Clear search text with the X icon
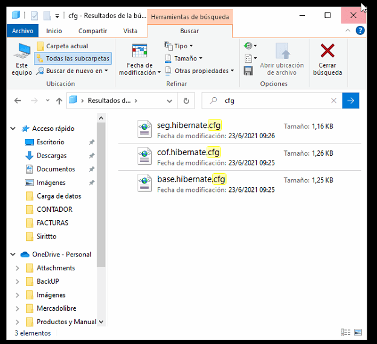Screen dimensions: 377x344 tap(333, 101)
